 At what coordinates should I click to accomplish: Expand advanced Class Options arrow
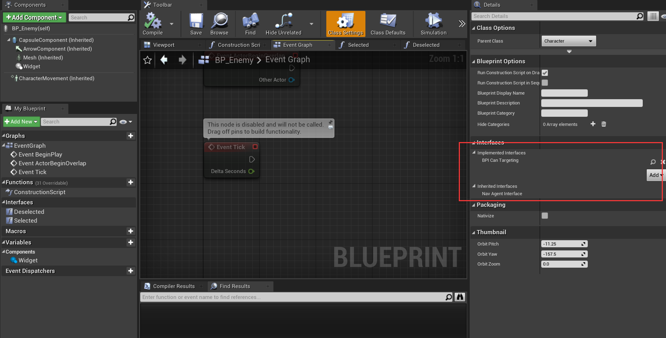click(x=569, y=51)
